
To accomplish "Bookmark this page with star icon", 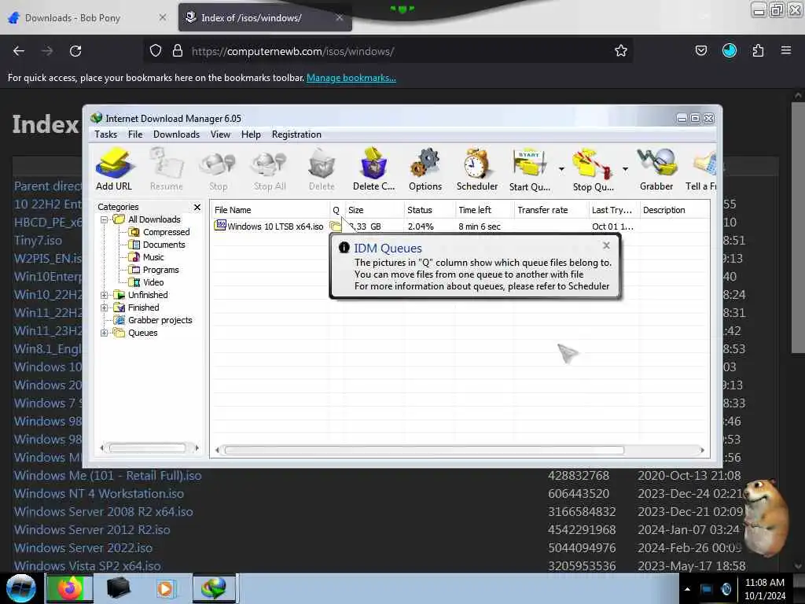I will pos(621,51).
